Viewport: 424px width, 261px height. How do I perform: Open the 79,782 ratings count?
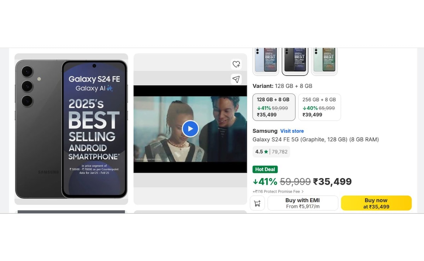279,152
